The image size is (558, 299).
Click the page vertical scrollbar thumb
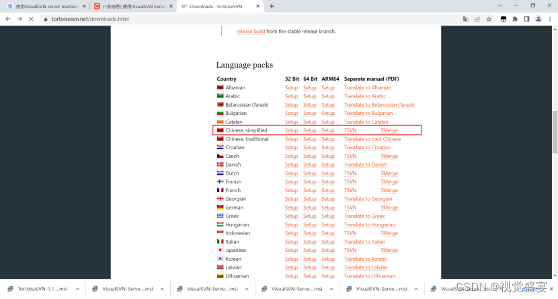coord(555,132)
